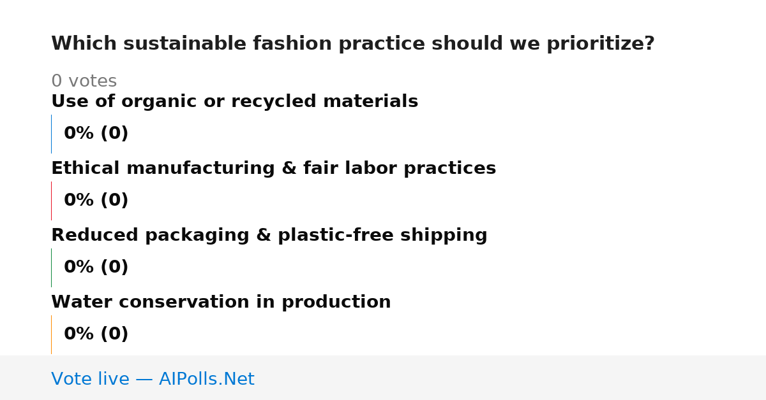Click the words 'Vote live' in footer

(91, 380)
